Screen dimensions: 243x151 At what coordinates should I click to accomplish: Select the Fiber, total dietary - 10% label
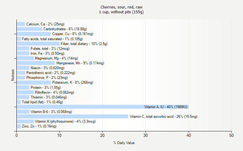coord(84,44)
